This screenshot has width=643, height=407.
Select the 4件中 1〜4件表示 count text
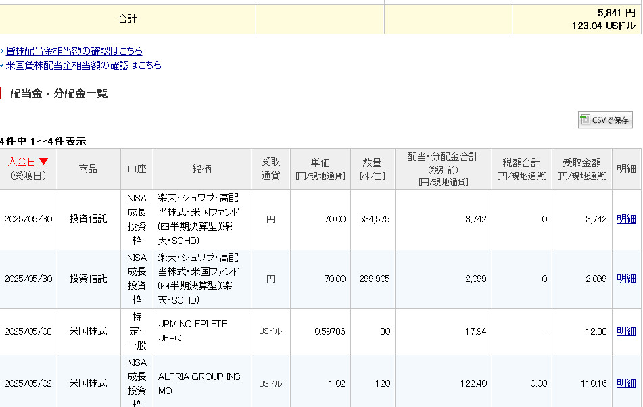tap(43, 141)
